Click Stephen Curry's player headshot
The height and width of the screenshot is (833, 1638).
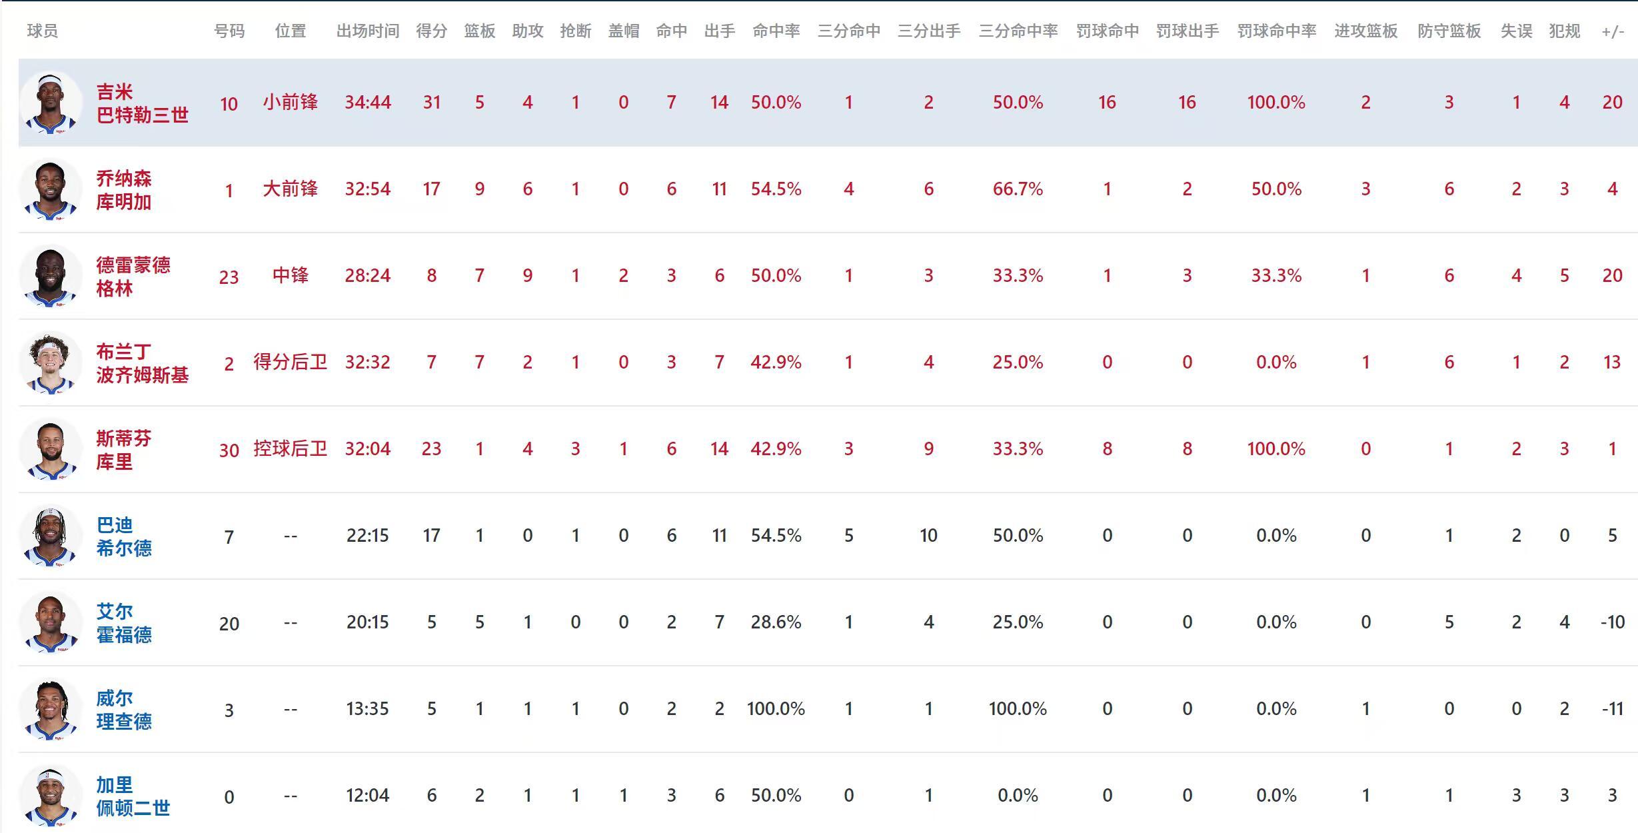51,449
